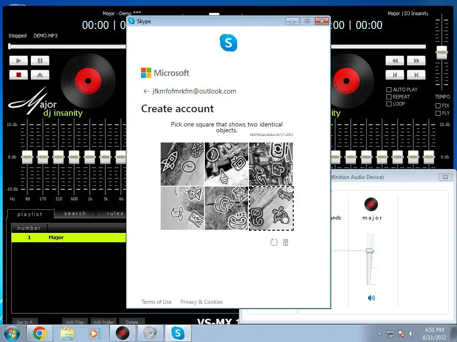This screenshot has width=457, height=342.
Task: Click the major volume slider in mixer
Action: (370, 251)
